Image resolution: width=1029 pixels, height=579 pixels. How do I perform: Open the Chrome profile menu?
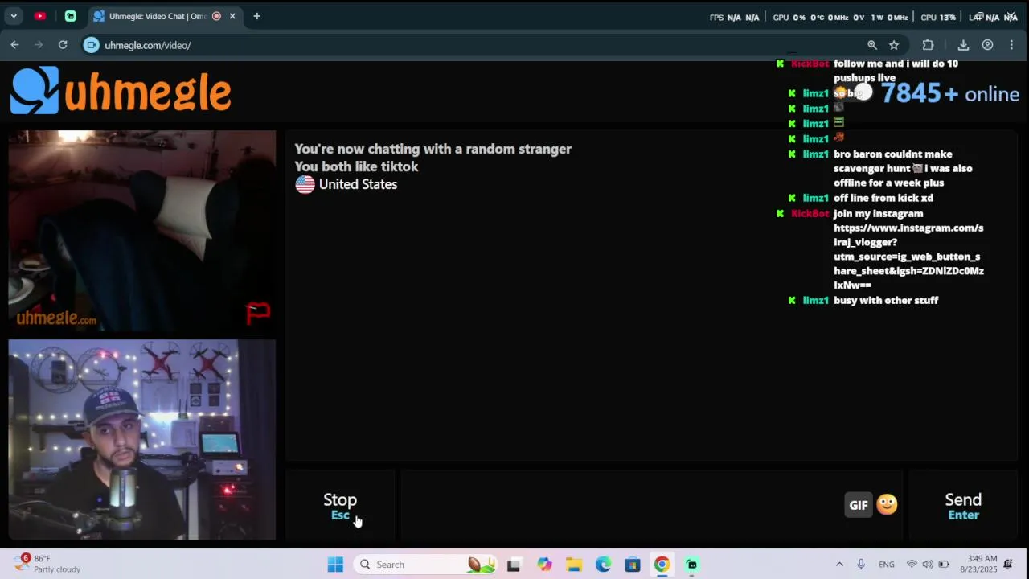pos(987,45)
